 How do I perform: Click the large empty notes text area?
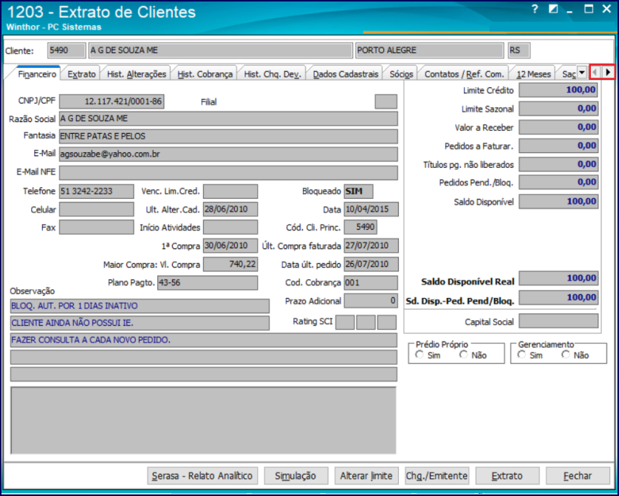[x=204, y=420]
